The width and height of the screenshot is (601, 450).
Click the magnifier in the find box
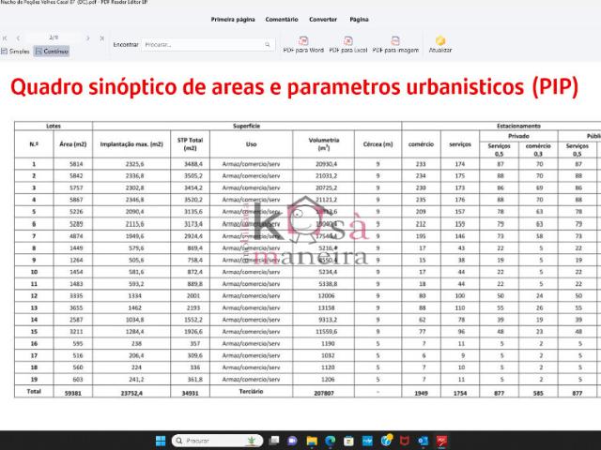pyautogui.click(x=267, y=45)
